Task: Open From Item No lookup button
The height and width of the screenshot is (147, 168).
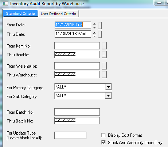Action: click(104, 46)
